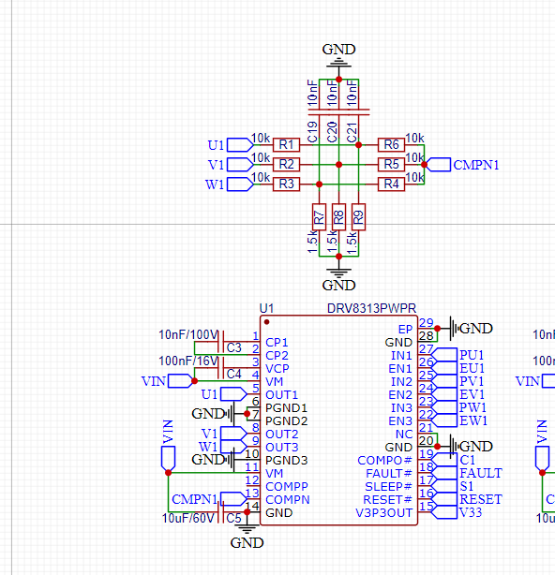
Task: Select the W1 net port at pin OUT3
Action: (x=233, y=447)
